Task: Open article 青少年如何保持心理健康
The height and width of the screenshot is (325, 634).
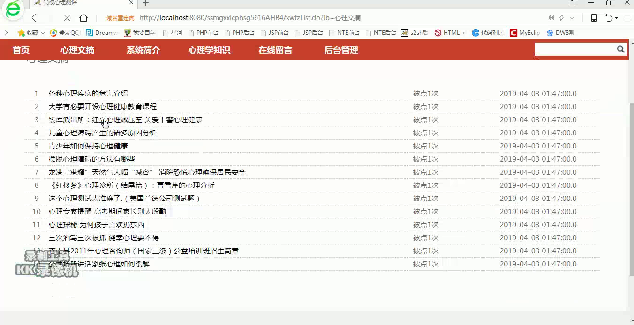Action: click(x=88, y=146)
